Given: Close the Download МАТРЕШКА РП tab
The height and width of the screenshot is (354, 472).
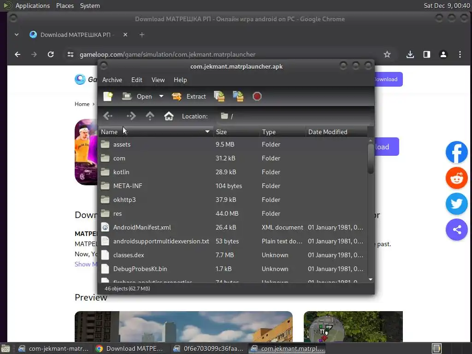Looking at the screenshot, I should pyautogui.click(x=125, y=35).
